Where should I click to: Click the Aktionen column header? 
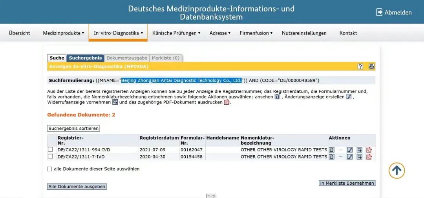[339, 138]
